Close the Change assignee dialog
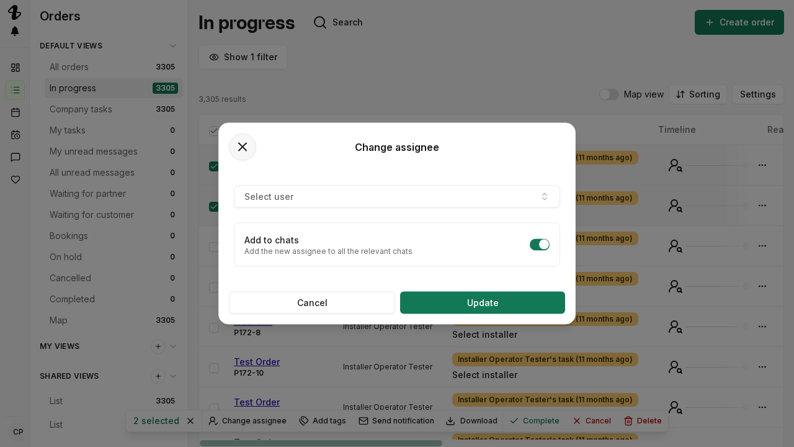Image resolution: width=794 pixels, height=447 pixels. click(x=243, y=147)
